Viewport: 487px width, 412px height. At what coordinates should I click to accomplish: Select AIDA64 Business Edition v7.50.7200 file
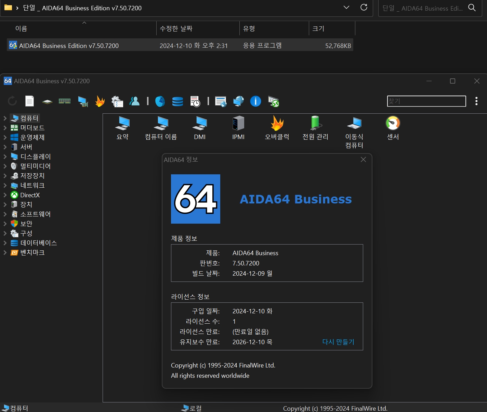point(180,45)
